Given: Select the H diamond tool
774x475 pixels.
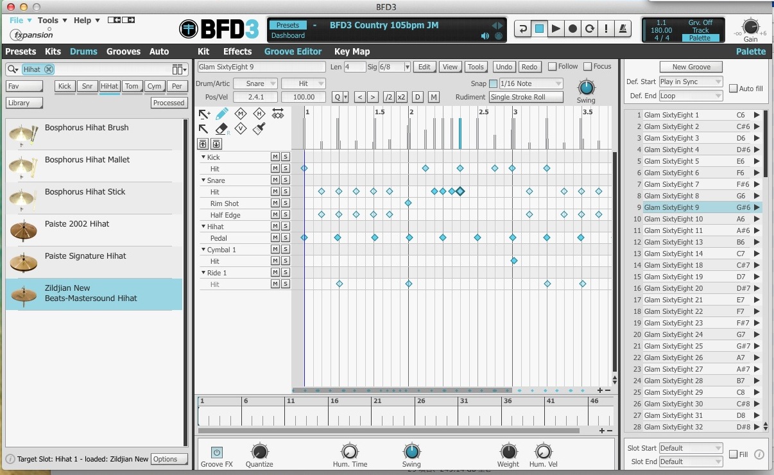Looking at the screenshot, I should [259, 114].
